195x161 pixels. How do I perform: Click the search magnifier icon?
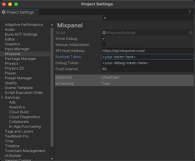[x=105, y=18]
